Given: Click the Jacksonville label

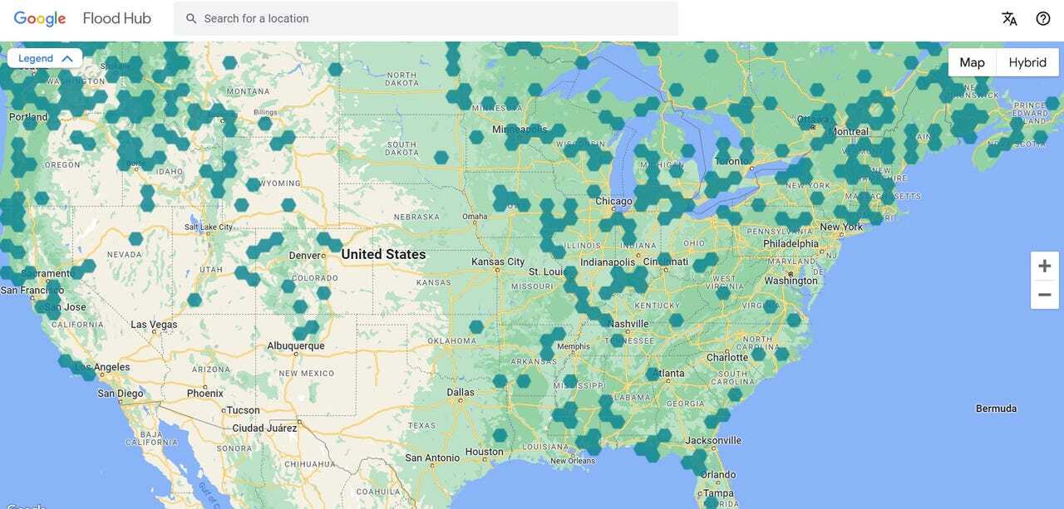Looking at the screenshot, I should point(713,440).
